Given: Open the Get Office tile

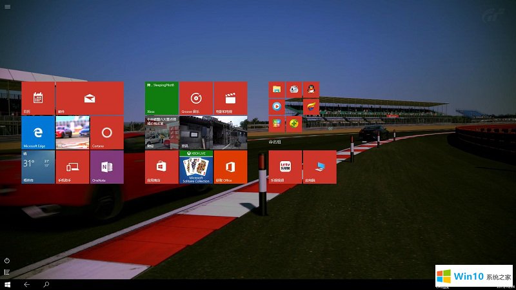Looking at the screenshot, I should coord(230,167).
